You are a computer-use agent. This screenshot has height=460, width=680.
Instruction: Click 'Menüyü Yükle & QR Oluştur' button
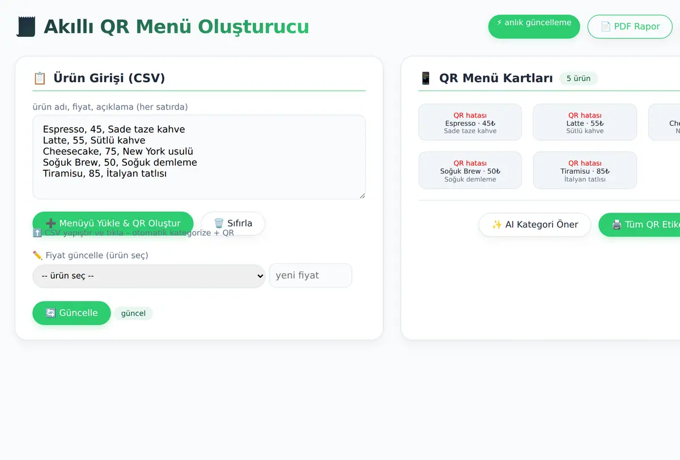click(113, 223)
